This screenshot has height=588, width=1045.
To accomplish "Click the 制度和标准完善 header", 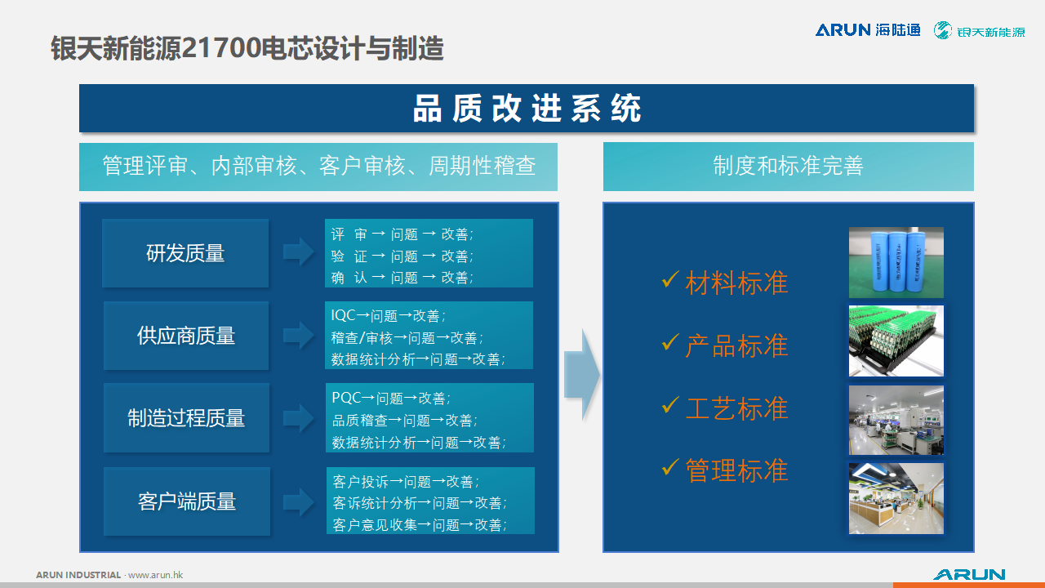I will click(789, 166).
